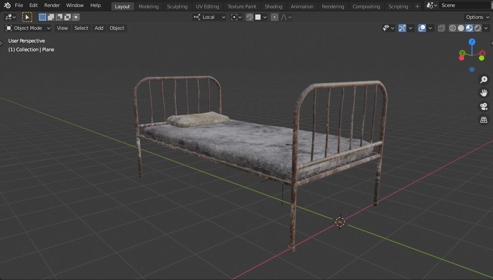The width and height of the screenshot is (493, 280).
Task: Switch to the Texture Paint workspace tab
Action: (x=242, y=6)
